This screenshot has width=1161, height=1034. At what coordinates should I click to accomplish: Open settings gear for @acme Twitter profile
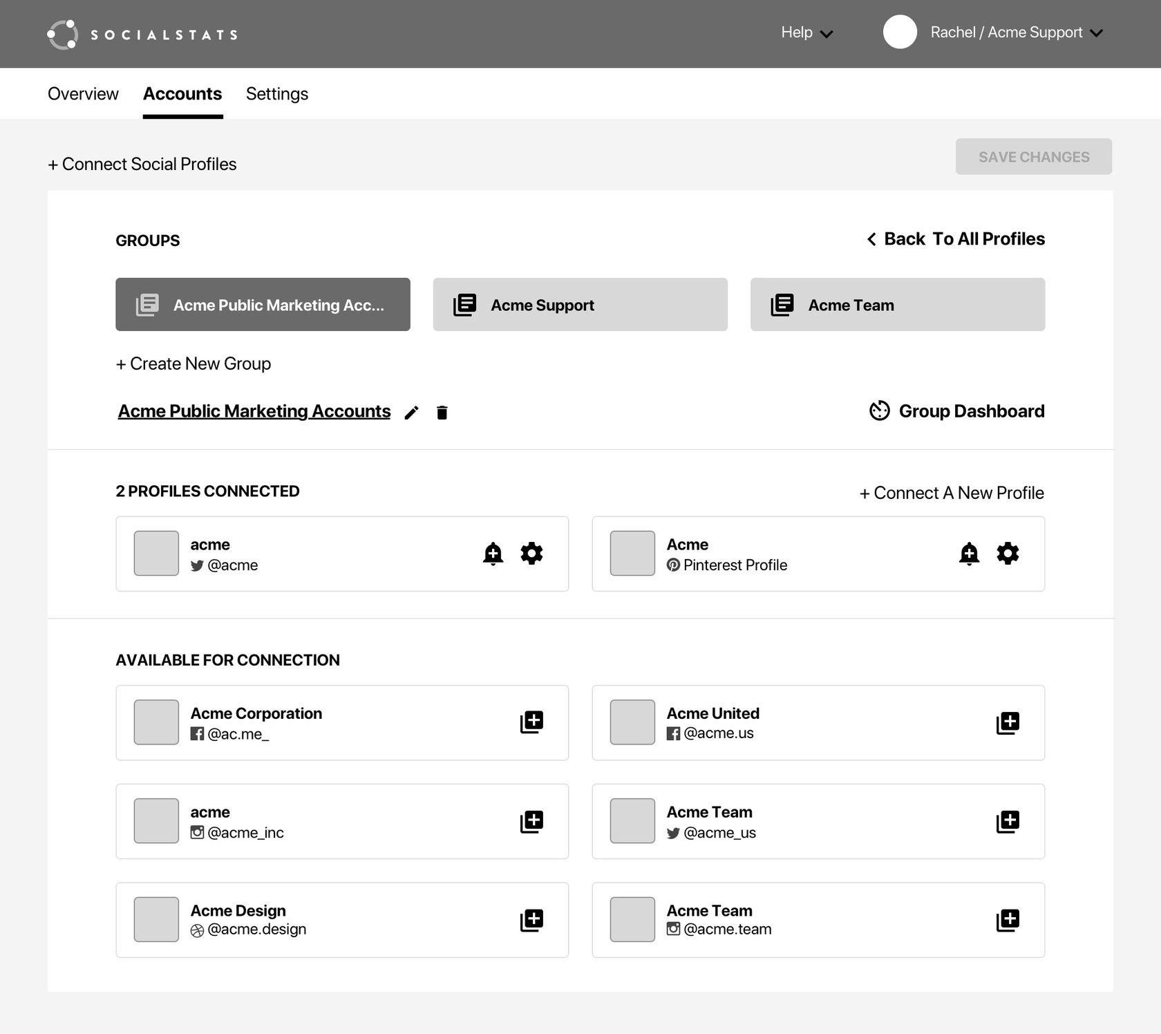click(x=531, y=554)
